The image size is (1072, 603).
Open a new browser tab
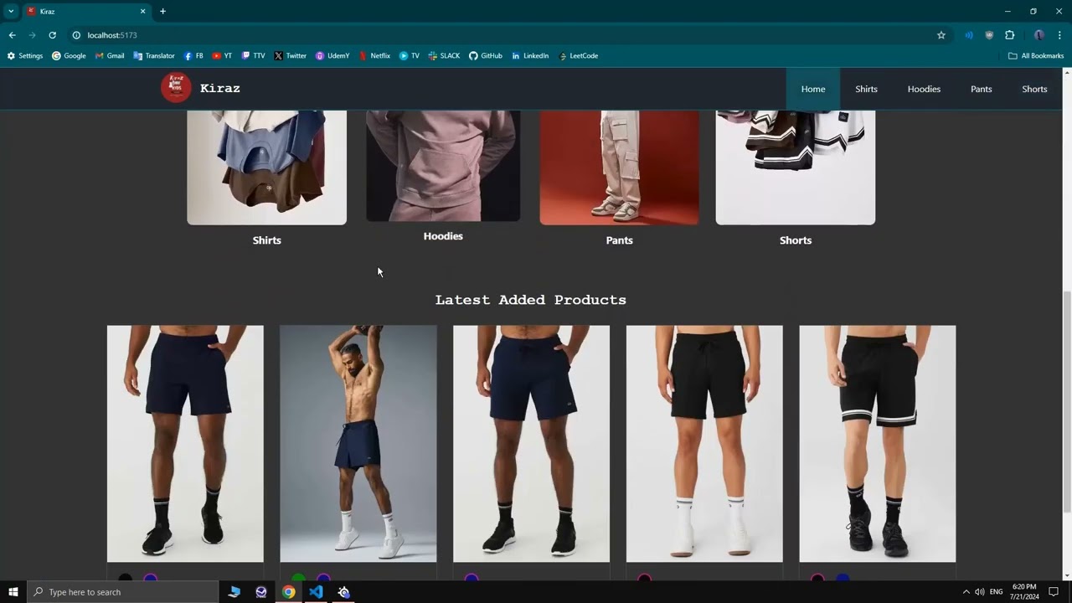162,11
